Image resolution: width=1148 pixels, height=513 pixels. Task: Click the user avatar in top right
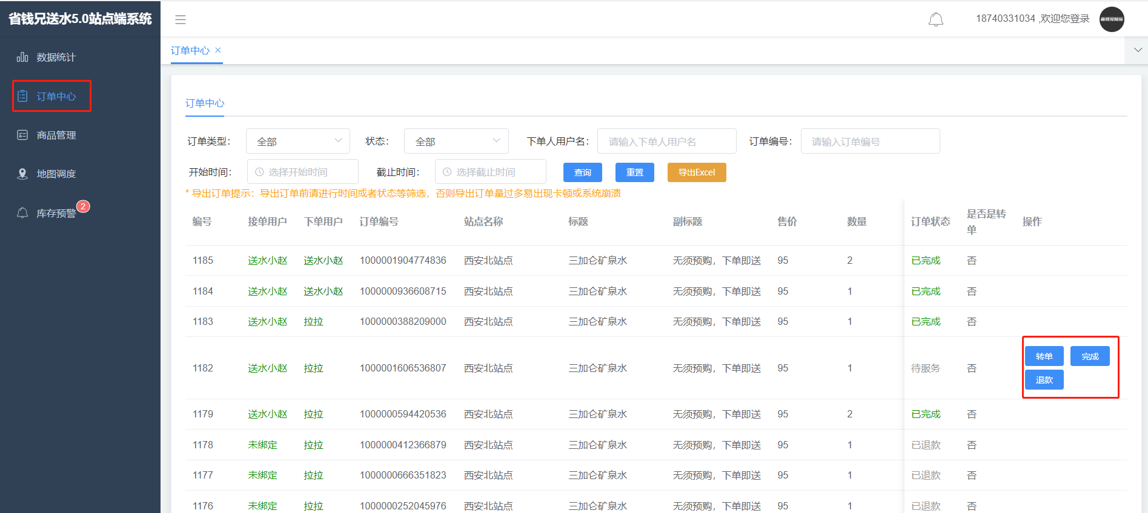1111,19
